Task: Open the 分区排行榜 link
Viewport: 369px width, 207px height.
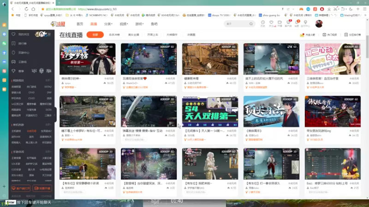Action: 352,35
